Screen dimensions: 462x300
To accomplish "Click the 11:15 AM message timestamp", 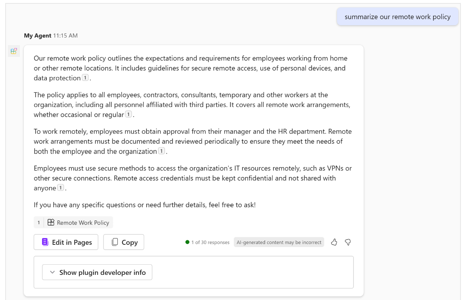I will click(x=65, y=36).
